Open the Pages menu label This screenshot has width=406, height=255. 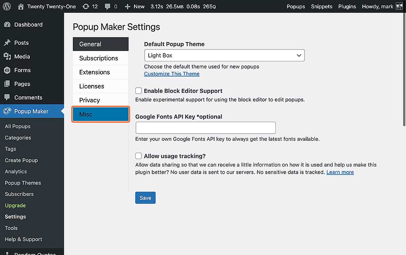click(x=22, y=84)
